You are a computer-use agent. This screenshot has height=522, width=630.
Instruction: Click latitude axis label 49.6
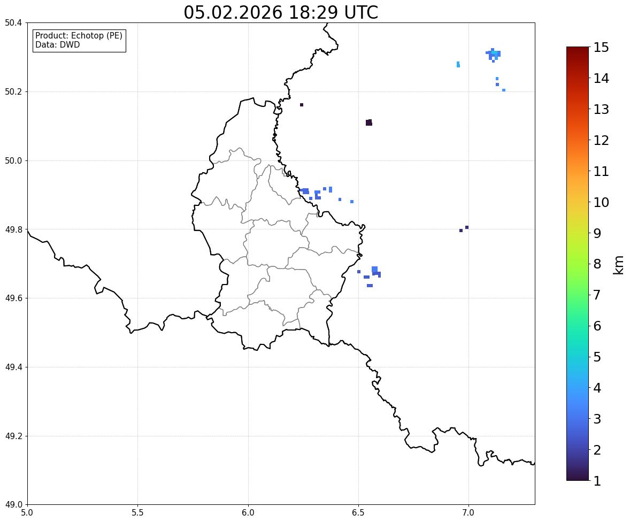(x=13, y=298)
